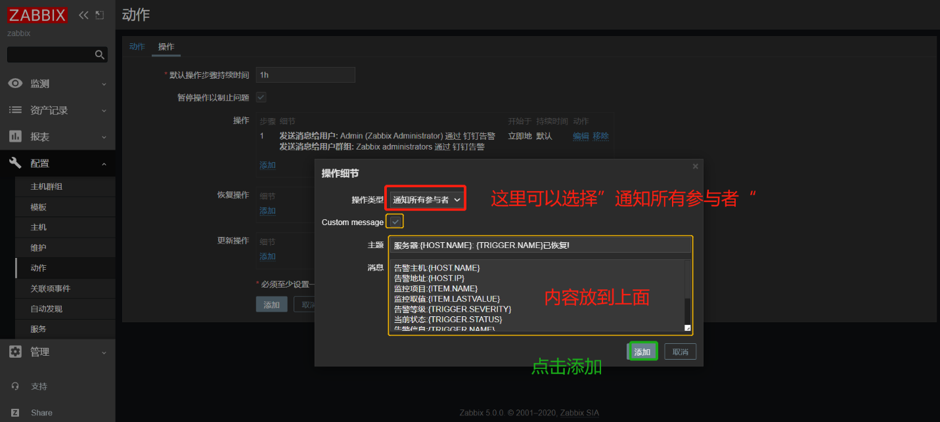The height and width of the screenshot is (422, 940).
Task: Toggle the Custom message checkbox
Action: (395, 222)
